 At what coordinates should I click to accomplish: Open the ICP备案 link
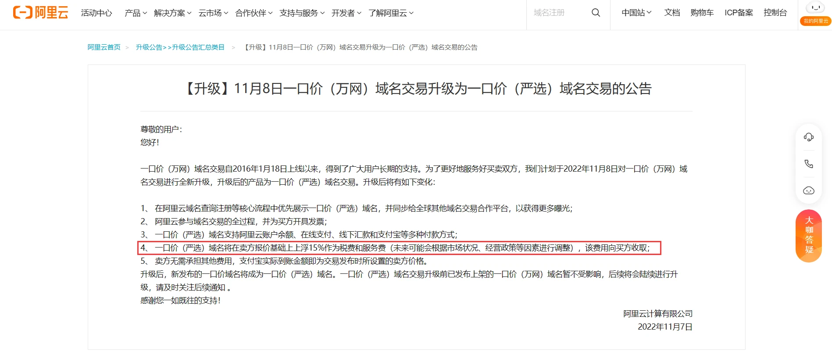(x=739, y=13)
